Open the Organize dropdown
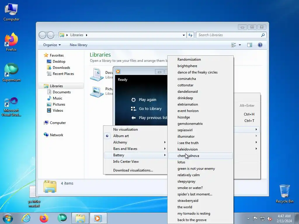Image resolution: width=299 pixels, height=224 pixels. [x=52, y=45]
